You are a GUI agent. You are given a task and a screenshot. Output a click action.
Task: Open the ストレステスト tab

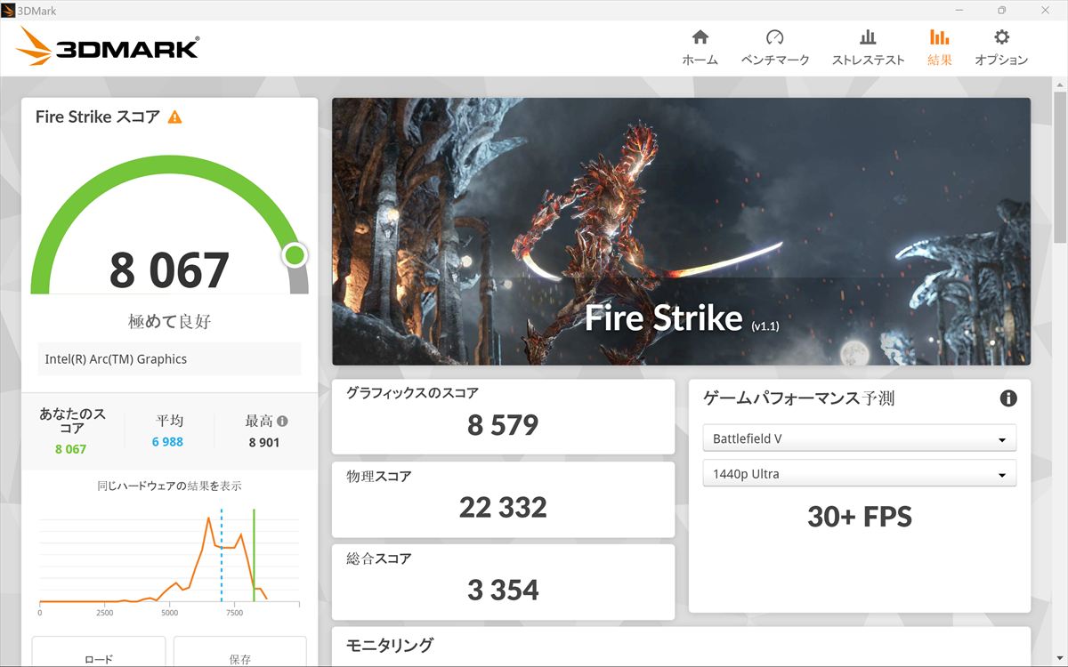pyautogui.click(x=868, y=48)
